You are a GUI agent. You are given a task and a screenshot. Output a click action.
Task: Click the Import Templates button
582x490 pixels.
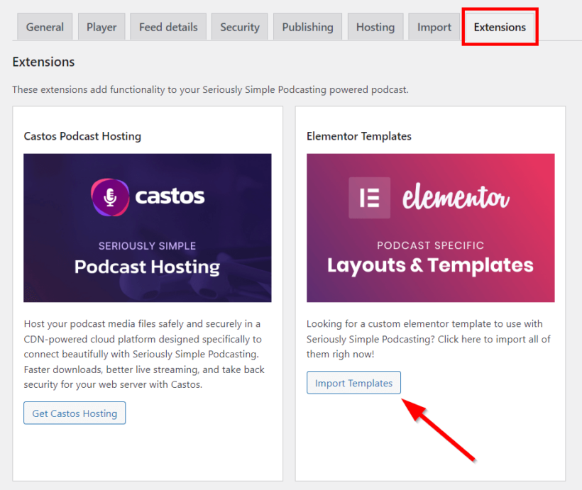[x=353, y=382]
